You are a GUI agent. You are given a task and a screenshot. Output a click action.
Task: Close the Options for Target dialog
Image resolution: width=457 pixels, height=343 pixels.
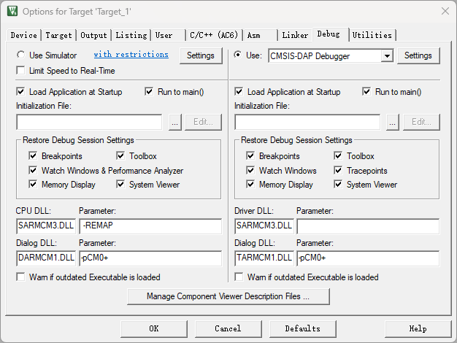coord(445,12)
